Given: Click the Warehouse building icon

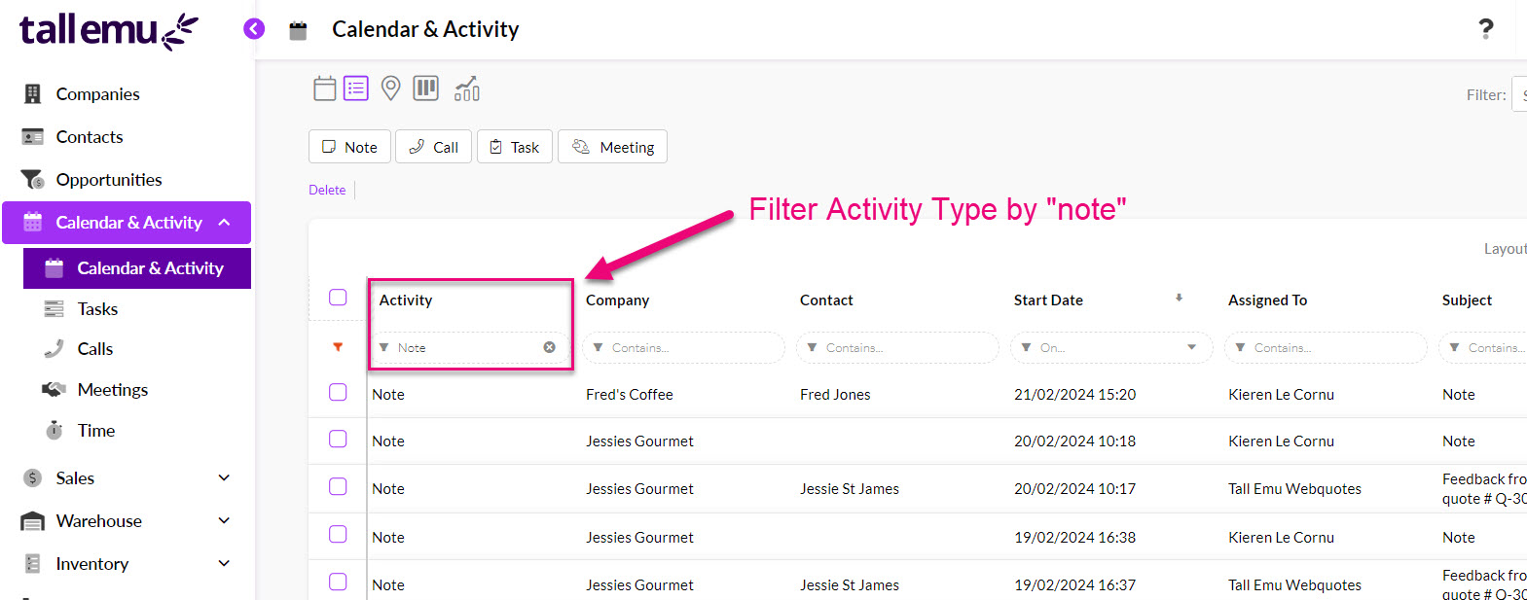Looking at the screenshot, I should (x=32, y=521).
